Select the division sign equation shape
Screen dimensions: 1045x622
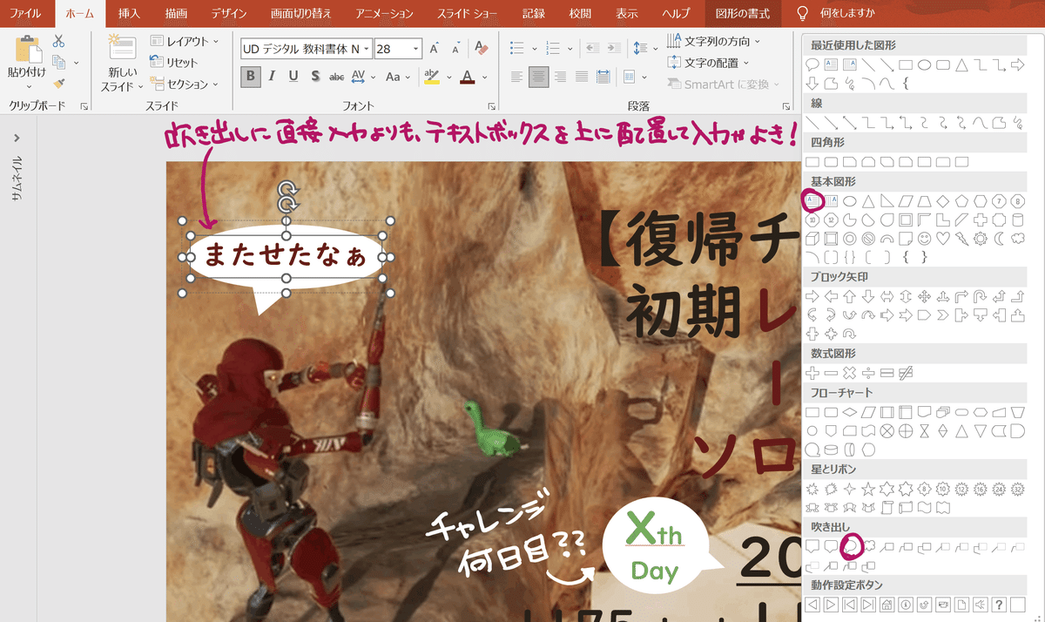pyautogui.click(x=868, y=373)
